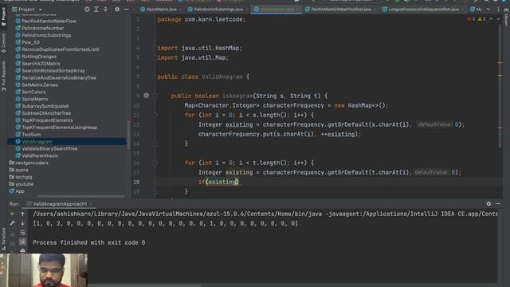Click the warning count indicator in editor
Viewport: 510px width, 287px height.
[x=481, y=19]
